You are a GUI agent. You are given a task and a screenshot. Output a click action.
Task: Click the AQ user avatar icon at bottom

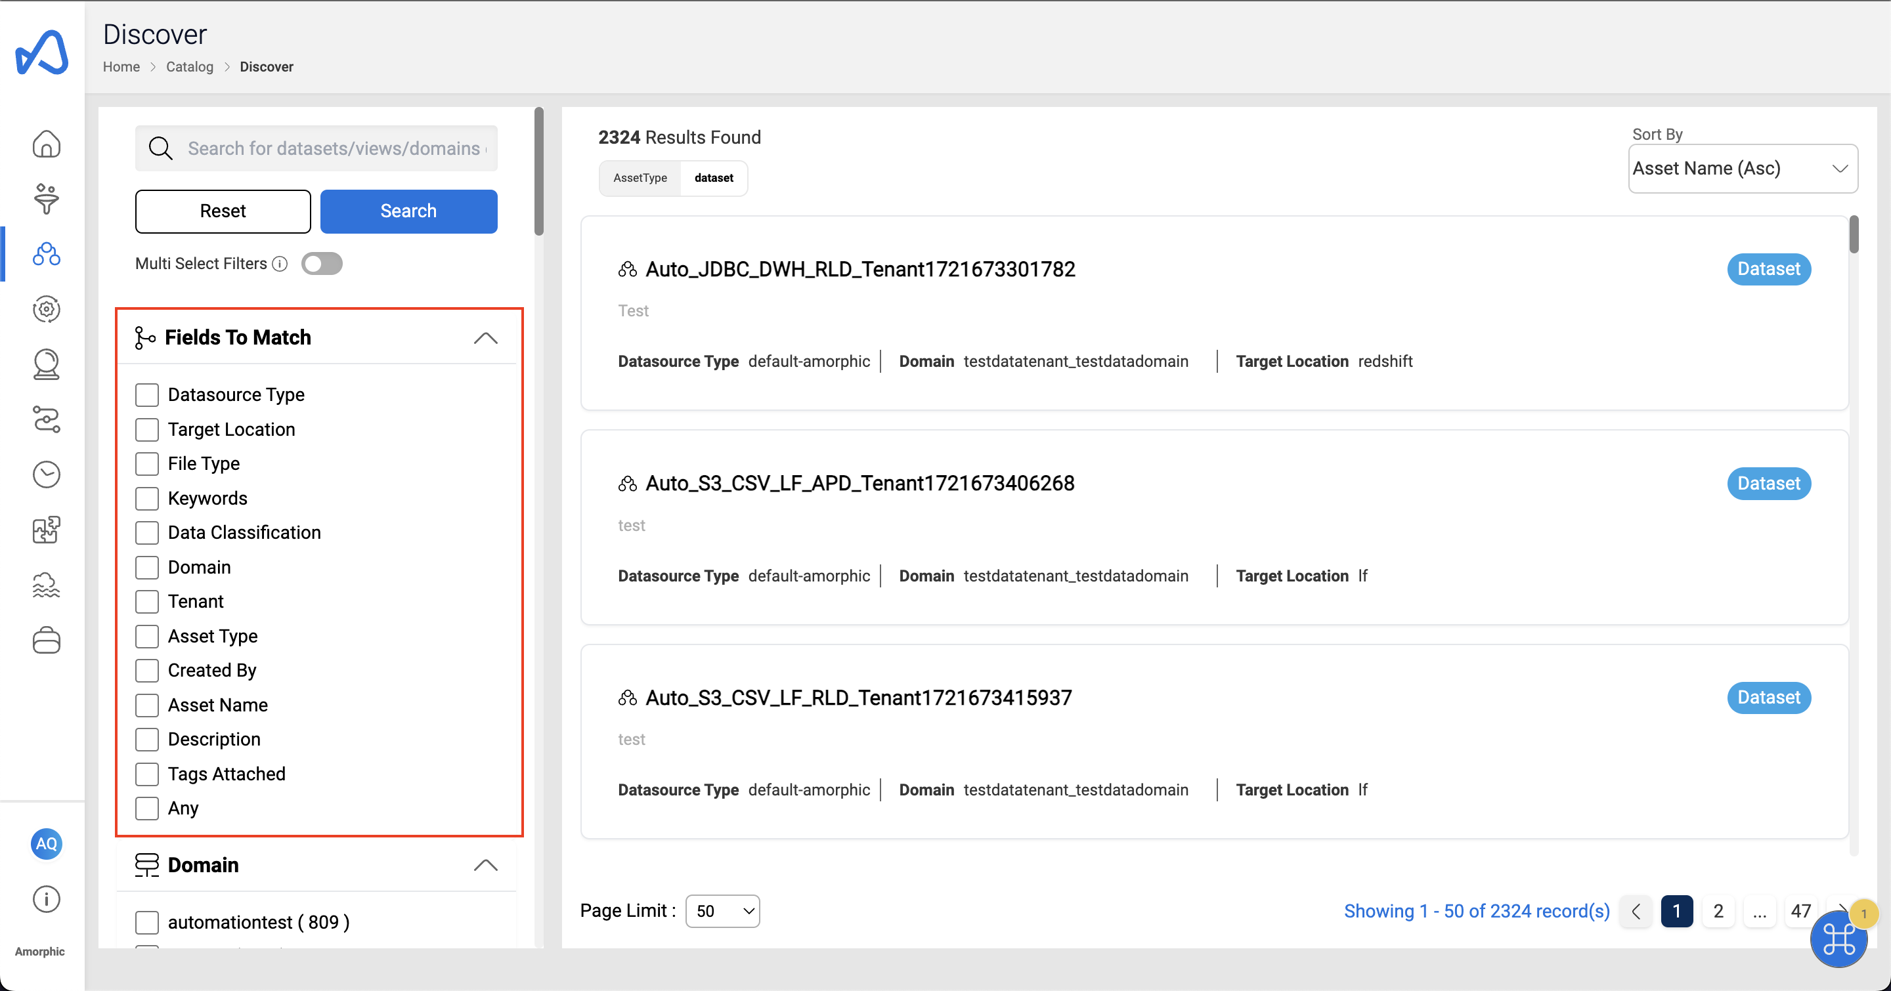46,845
